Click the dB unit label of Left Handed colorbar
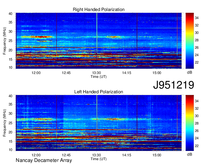 (x=190, y=154)
